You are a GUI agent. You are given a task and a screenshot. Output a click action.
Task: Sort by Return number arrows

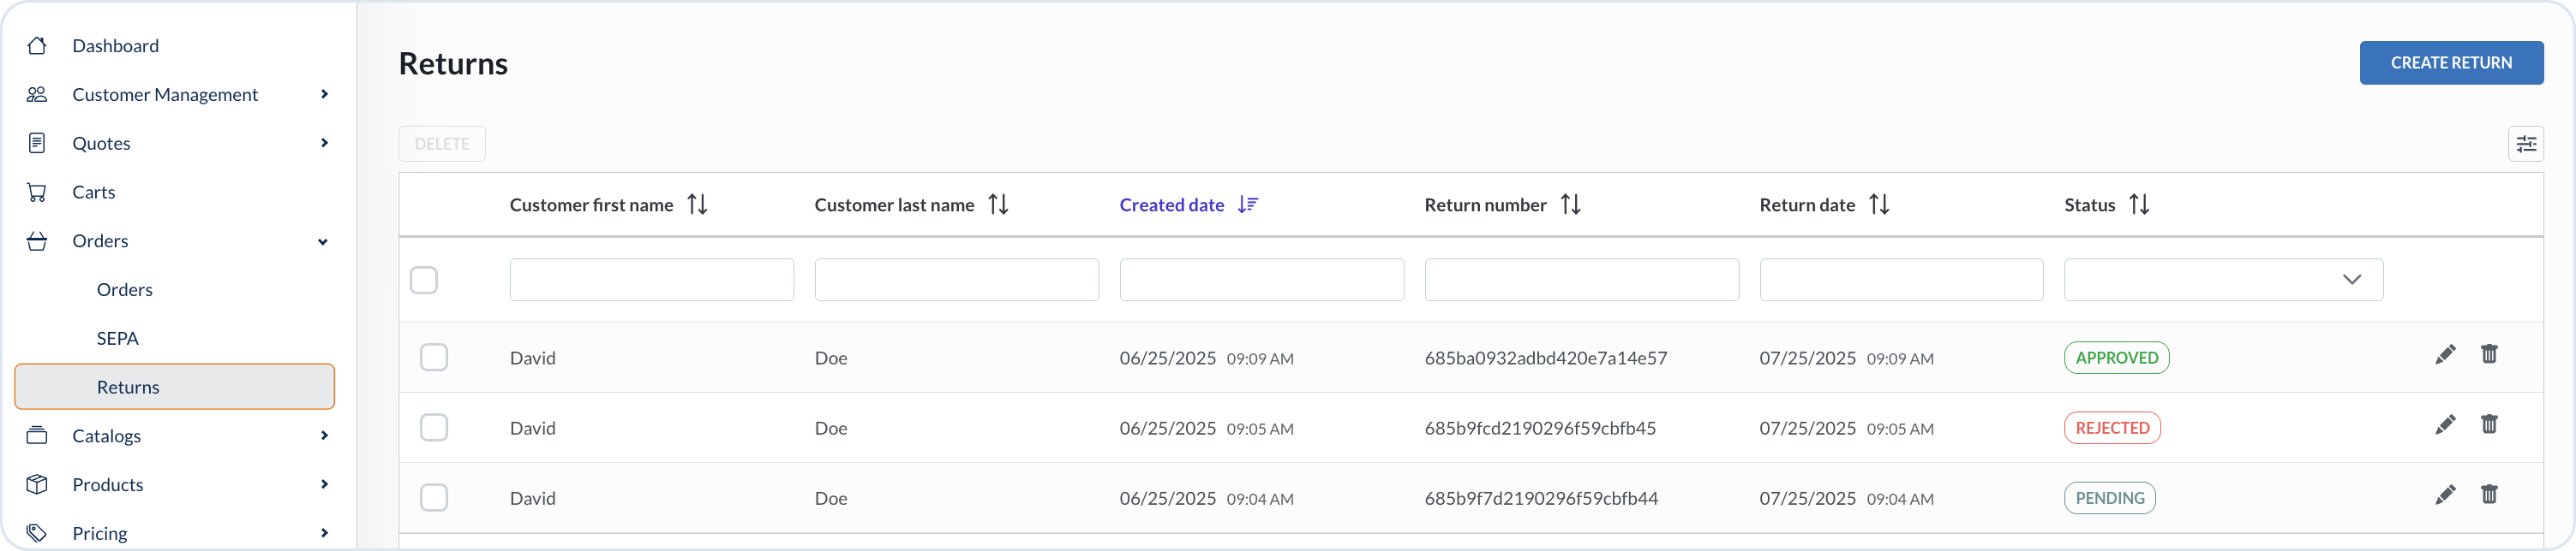[x=1570, y=204]
